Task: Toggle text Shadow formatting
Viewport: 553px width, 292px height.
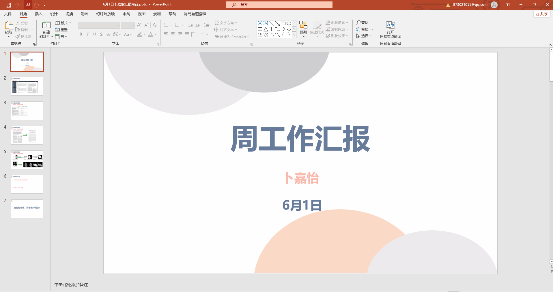Action: click(101, 34)
